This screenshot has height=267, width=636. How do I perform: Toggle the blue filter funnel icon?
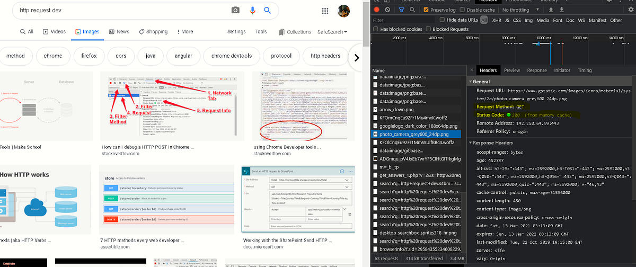(402, 10)
